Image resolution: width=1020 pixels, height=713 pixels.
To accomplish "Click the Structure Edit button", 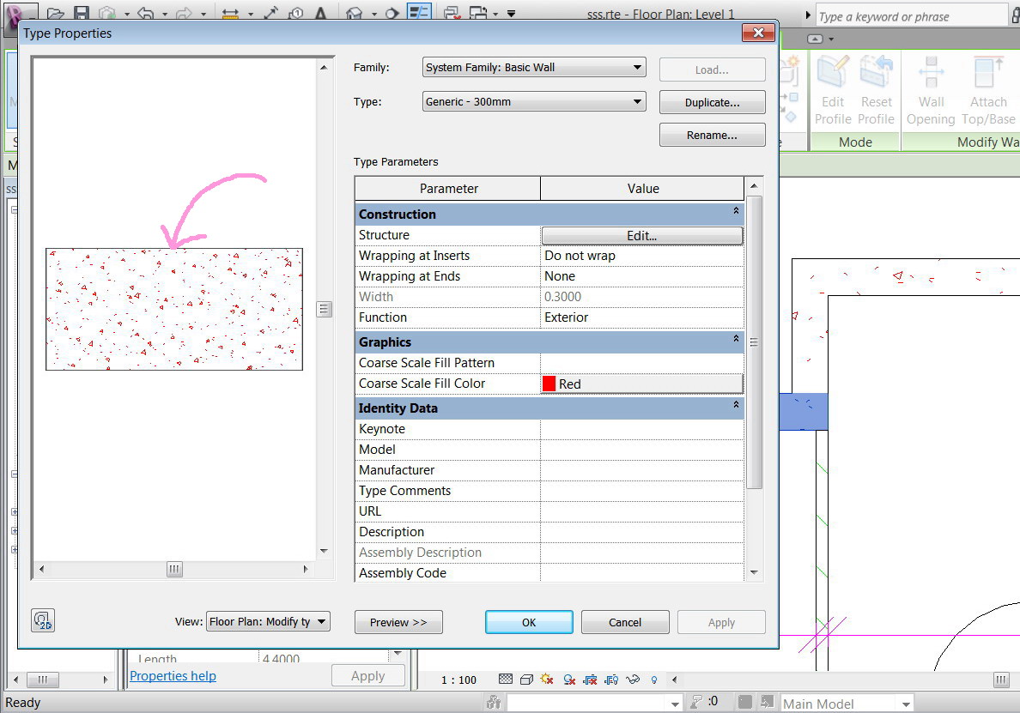I will click(641, 235).
